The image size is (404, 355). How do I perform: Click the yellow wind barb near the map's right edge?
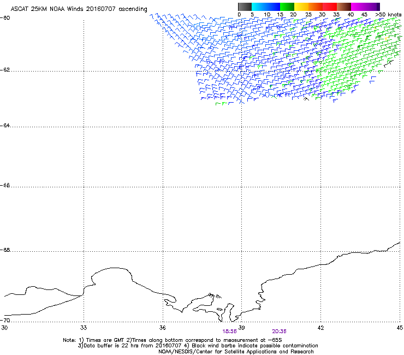point(387,39)
